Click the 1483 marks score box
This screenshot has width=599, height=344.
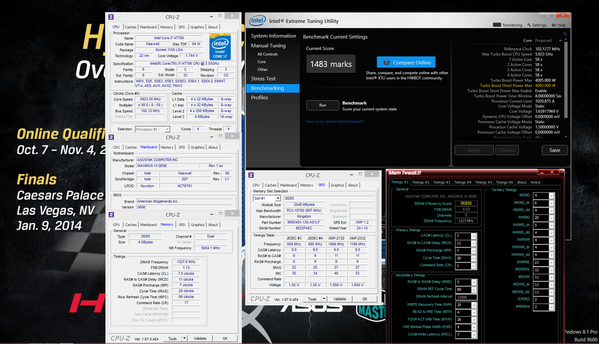331,64
